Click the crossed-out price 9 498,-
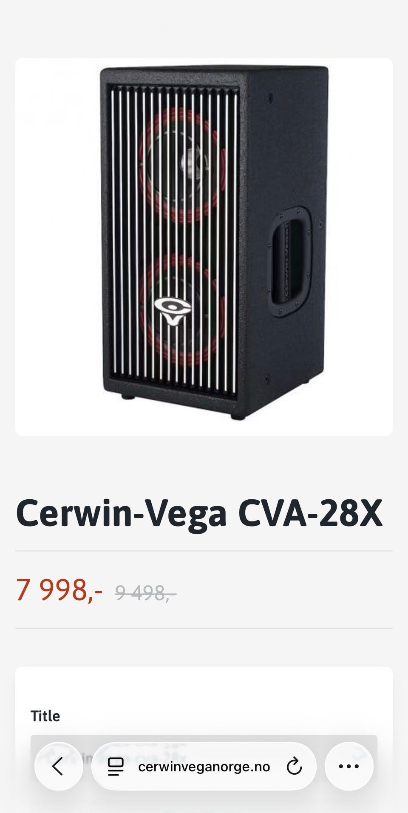 146,593
